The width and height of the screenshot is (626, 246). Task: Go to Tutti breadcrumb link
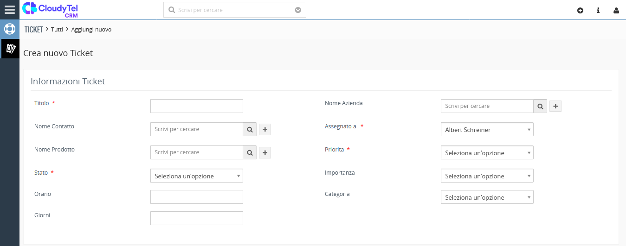point(57,29)
